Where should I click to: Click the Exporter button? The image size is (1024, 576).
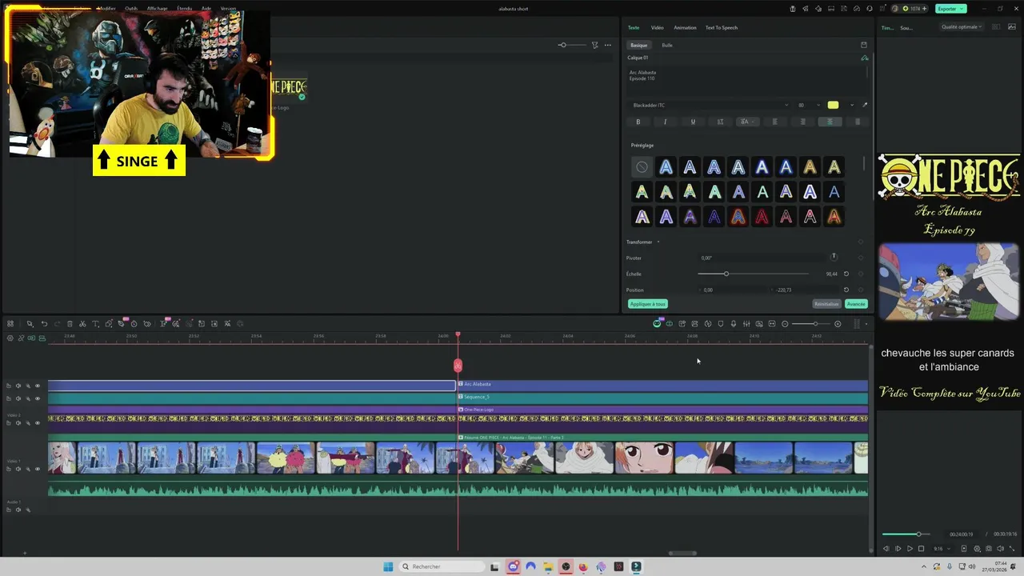click(950, 9)
